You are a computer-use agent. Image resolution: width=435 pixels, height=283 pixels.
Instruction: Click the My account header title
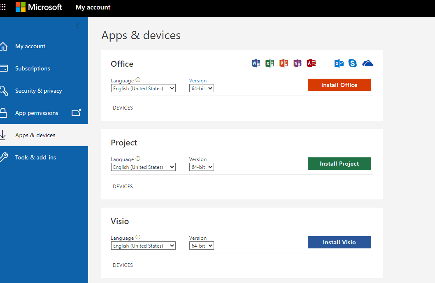(x=93, y=7)
